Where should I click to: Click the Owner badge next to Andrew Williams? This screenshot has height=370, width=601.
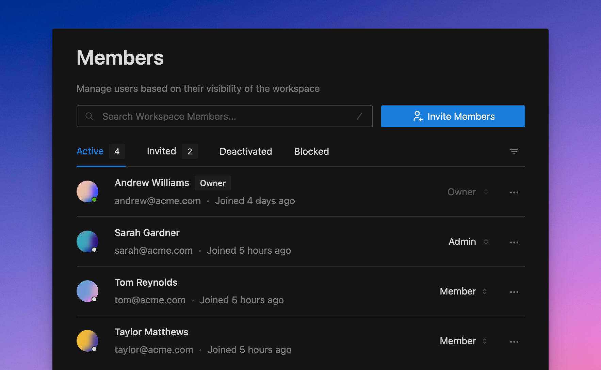(x=213, y=183)
